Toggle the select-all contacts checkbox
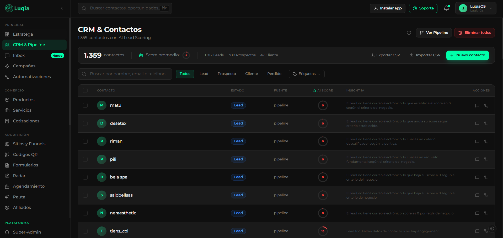This screenshot has height=238, width=503. pos(85,90)
